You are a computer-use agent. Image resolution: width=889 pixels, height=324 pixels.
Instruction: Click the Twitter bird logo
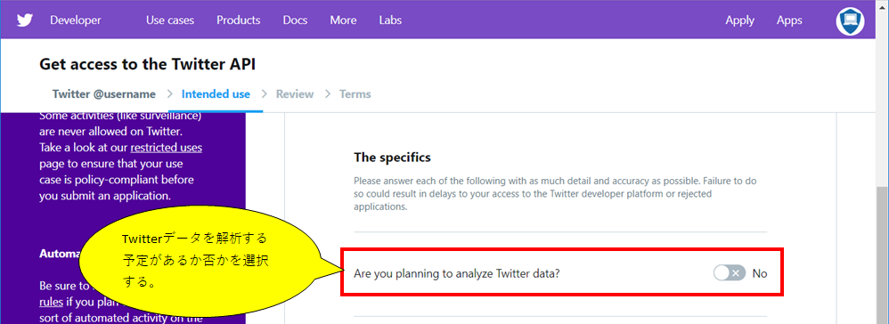(24, 20)
